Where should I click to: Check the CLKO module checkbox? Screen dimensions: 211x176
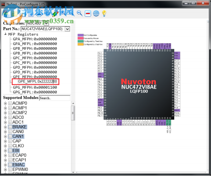coord(10,146)
